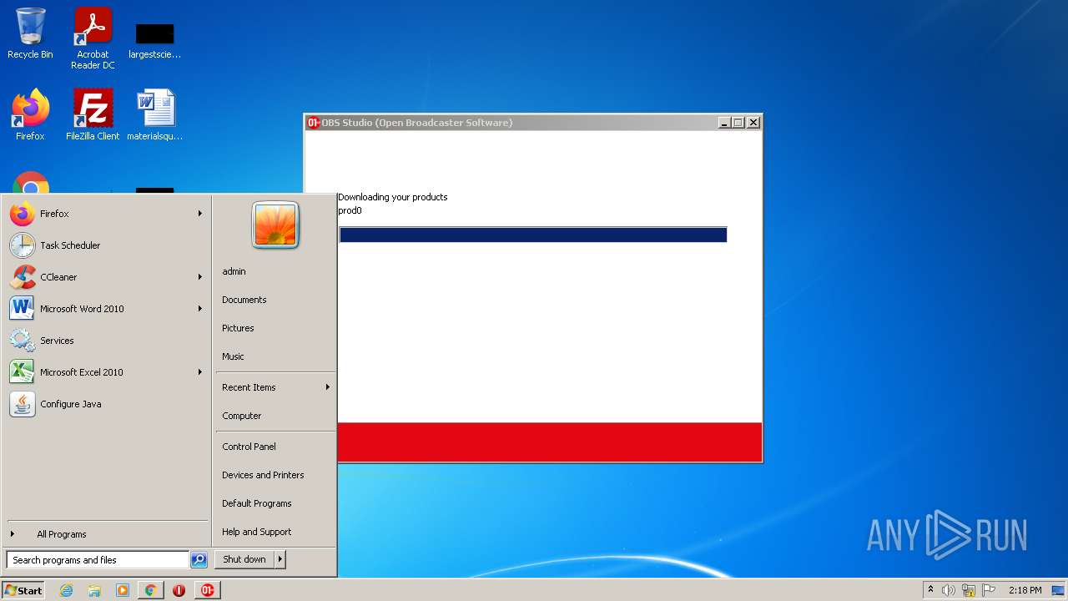
Task: Open FileZilla Client desktop shortcut
Action: [93, 114]
